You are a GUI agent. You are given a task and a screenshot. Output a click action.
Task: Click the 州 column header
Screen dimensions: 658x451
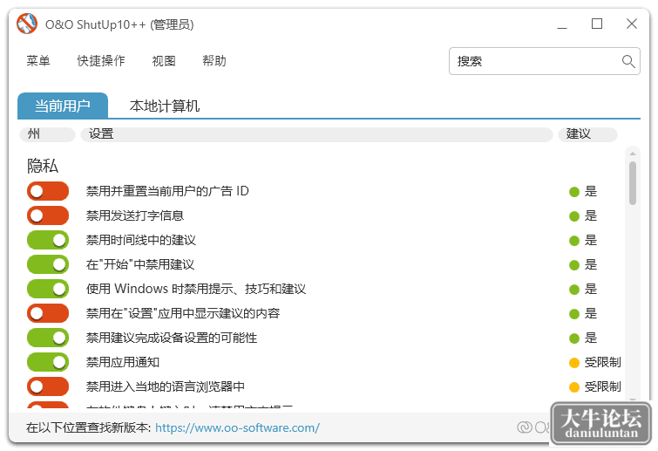[x=47, y=134]
